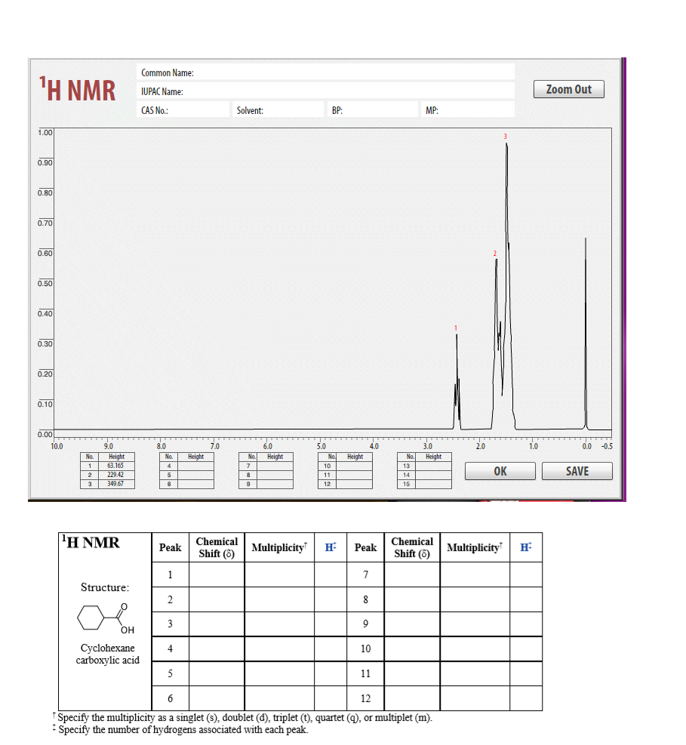
Task: Click the Zoom Out button
Action: [569, 89]
